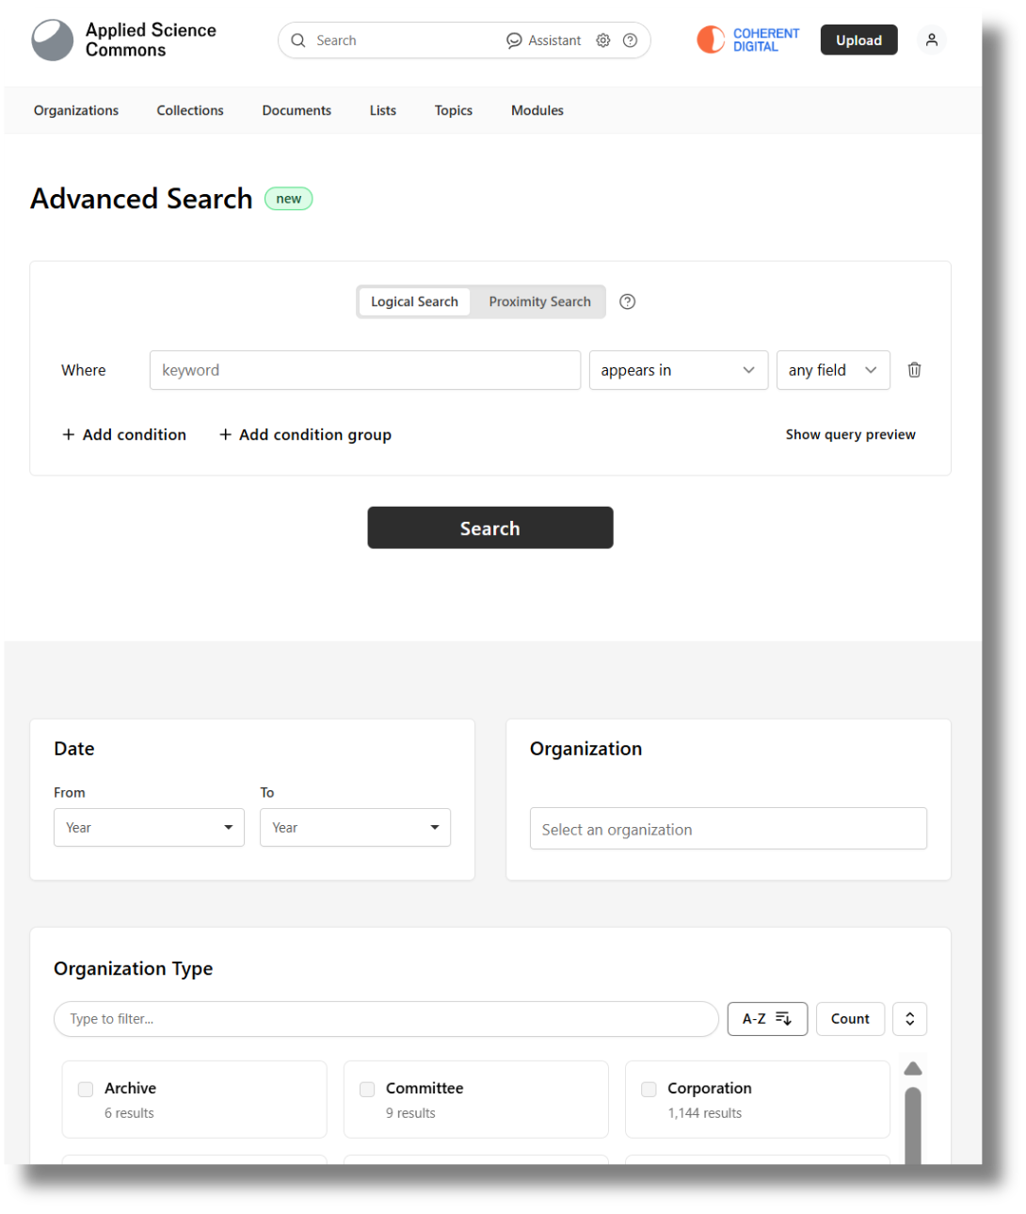Check the Archive organization type
Viewport: 1026px width, 1214px height.
click(x=86, y=1089)
